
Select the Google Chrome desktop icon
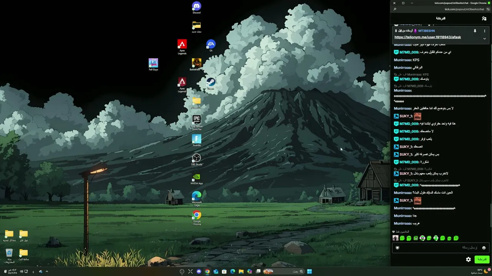[x=196, y=218]
